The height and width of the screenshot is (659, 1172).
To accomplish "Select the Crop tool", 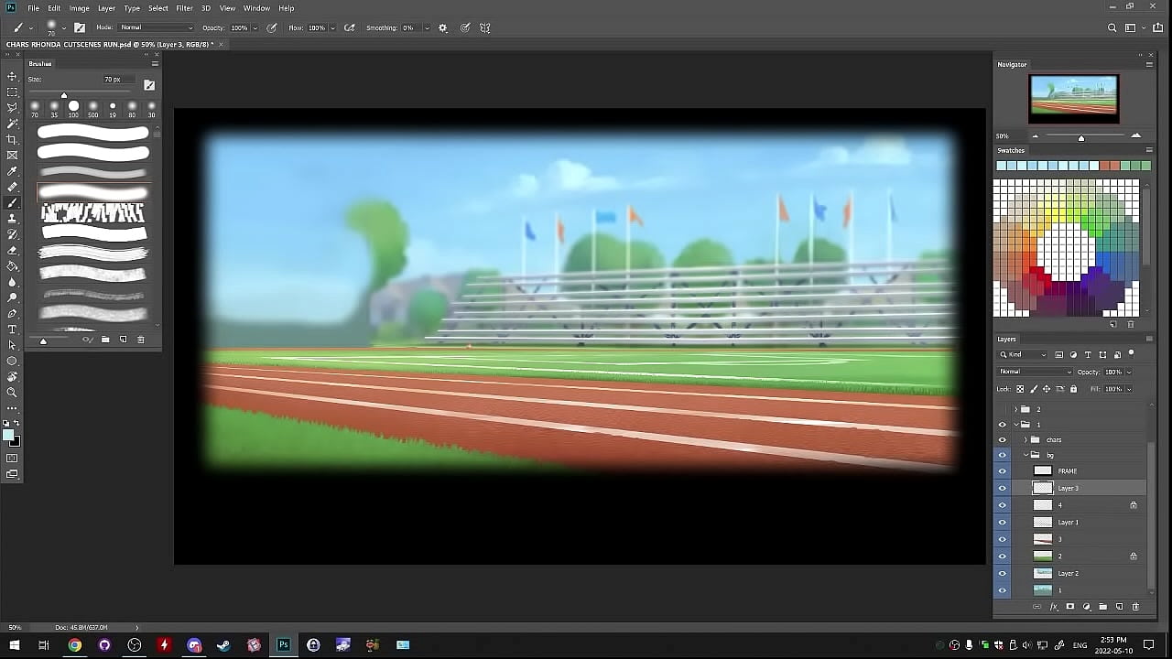I will point(12,139).
